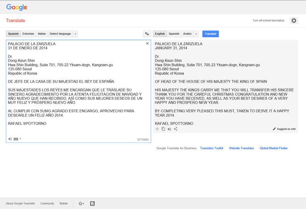
Task: Select Arabic as target language
Action: point(187,34)
